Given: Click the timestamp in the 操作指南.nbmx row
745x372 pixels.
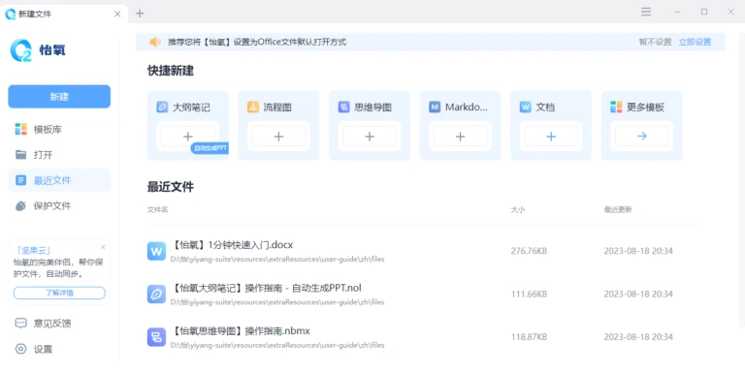Looking at the screenshot, I should 638,337.
